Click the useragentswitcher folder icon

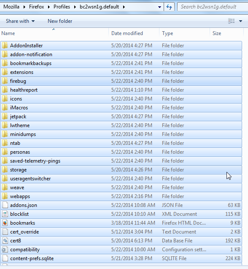click(5, 179)
